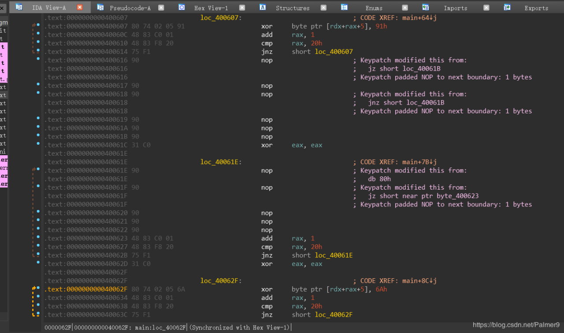Viewport: 564px width, 333px height.
Task: Select highlighted address 000000000040062F line
Action: 86,289
